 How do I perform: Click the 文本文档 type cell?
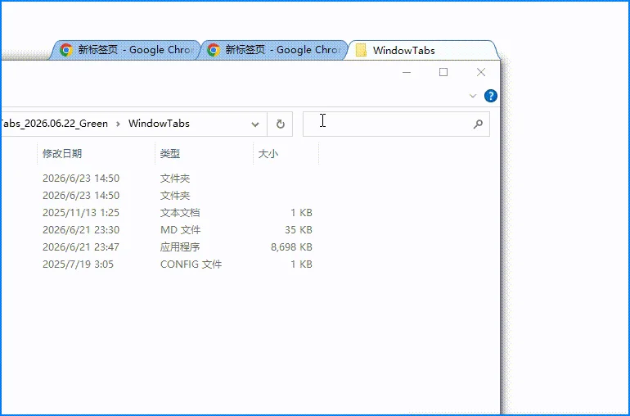pos(180,212)
